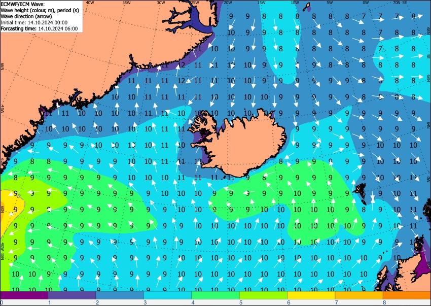
Task: Select 'Wave height (colour, m), period (s)' line
Action: pos(40,10)
